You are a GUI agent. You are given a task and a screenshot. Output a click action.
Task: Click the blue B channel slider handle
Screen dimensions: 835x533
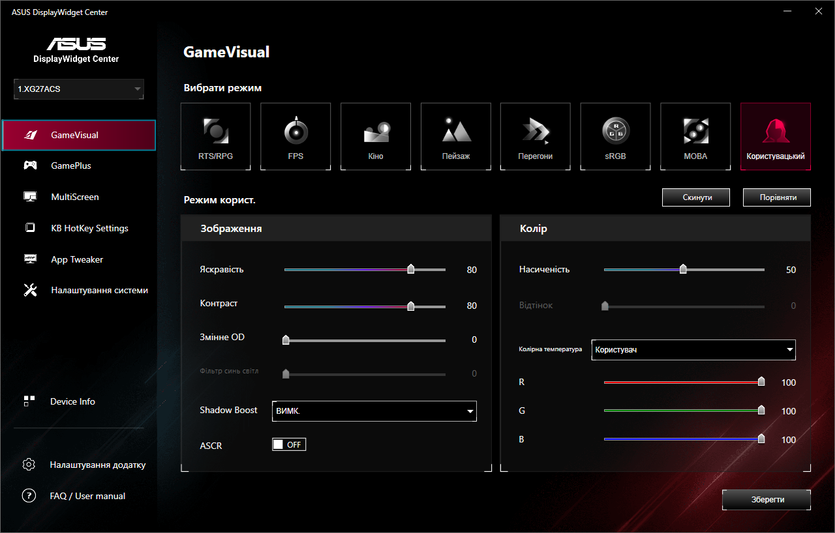761,439
